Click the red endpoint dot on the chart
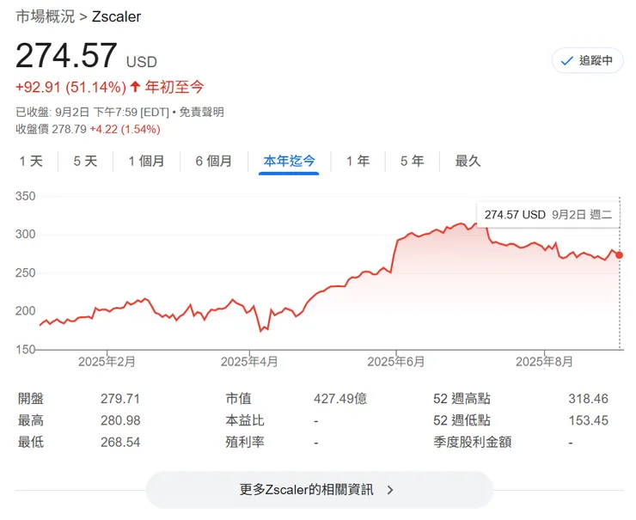The width and height of the screenshot is (636, 520). click(x=619, y=255)
